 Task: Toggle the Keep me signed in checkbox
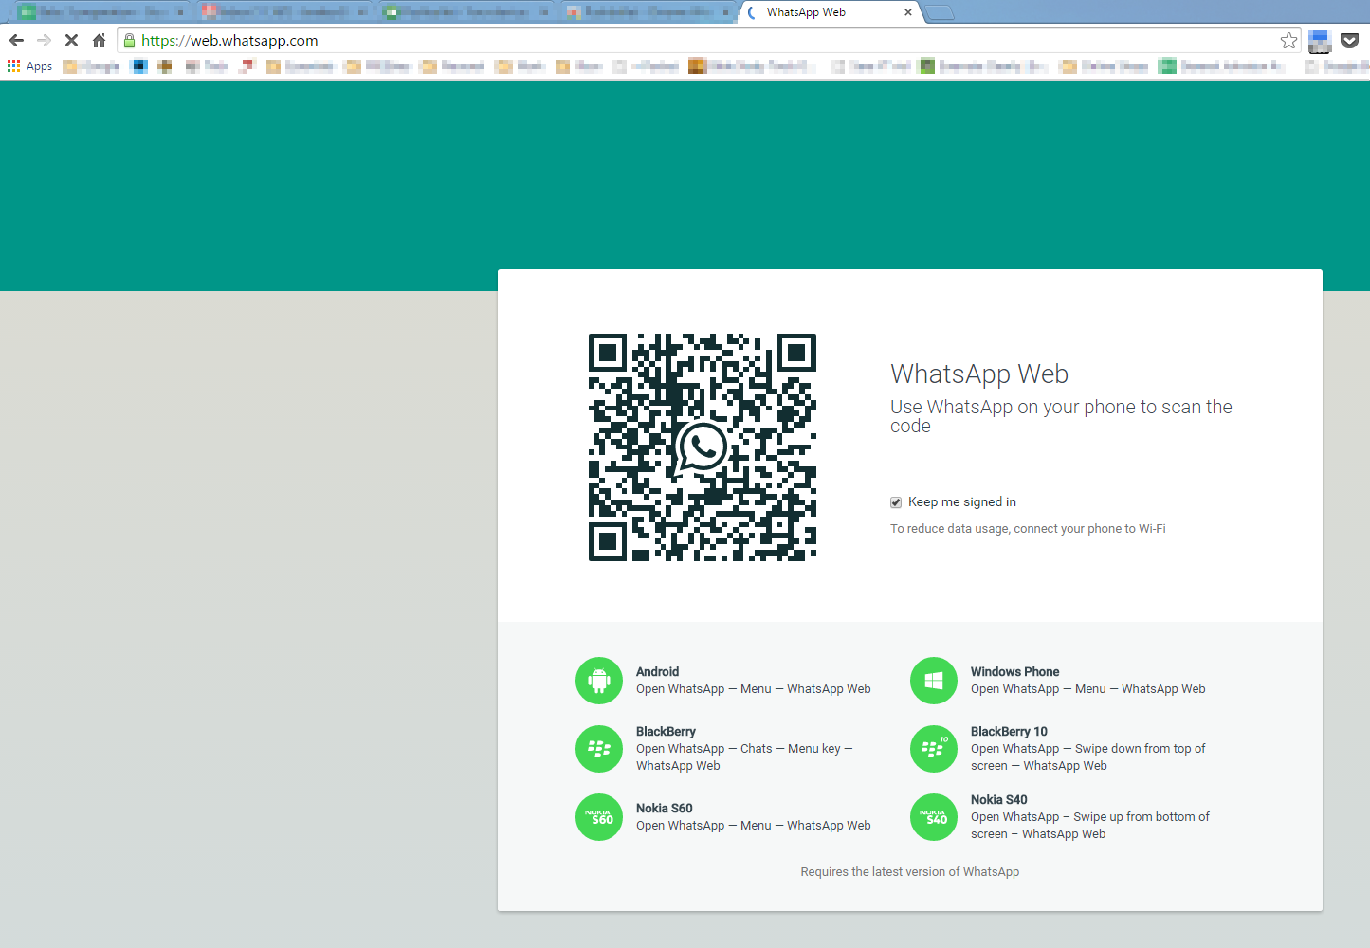[x=896, y=502]
